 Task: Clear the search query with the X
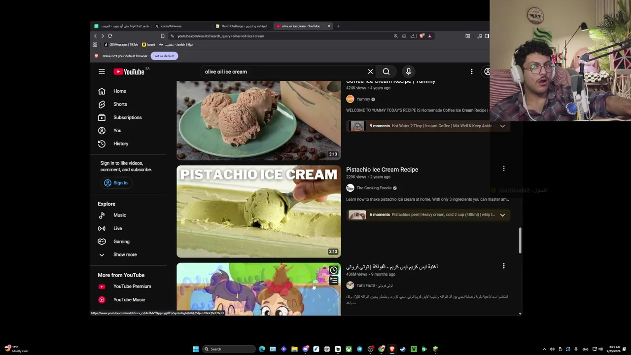coord(370,71)
